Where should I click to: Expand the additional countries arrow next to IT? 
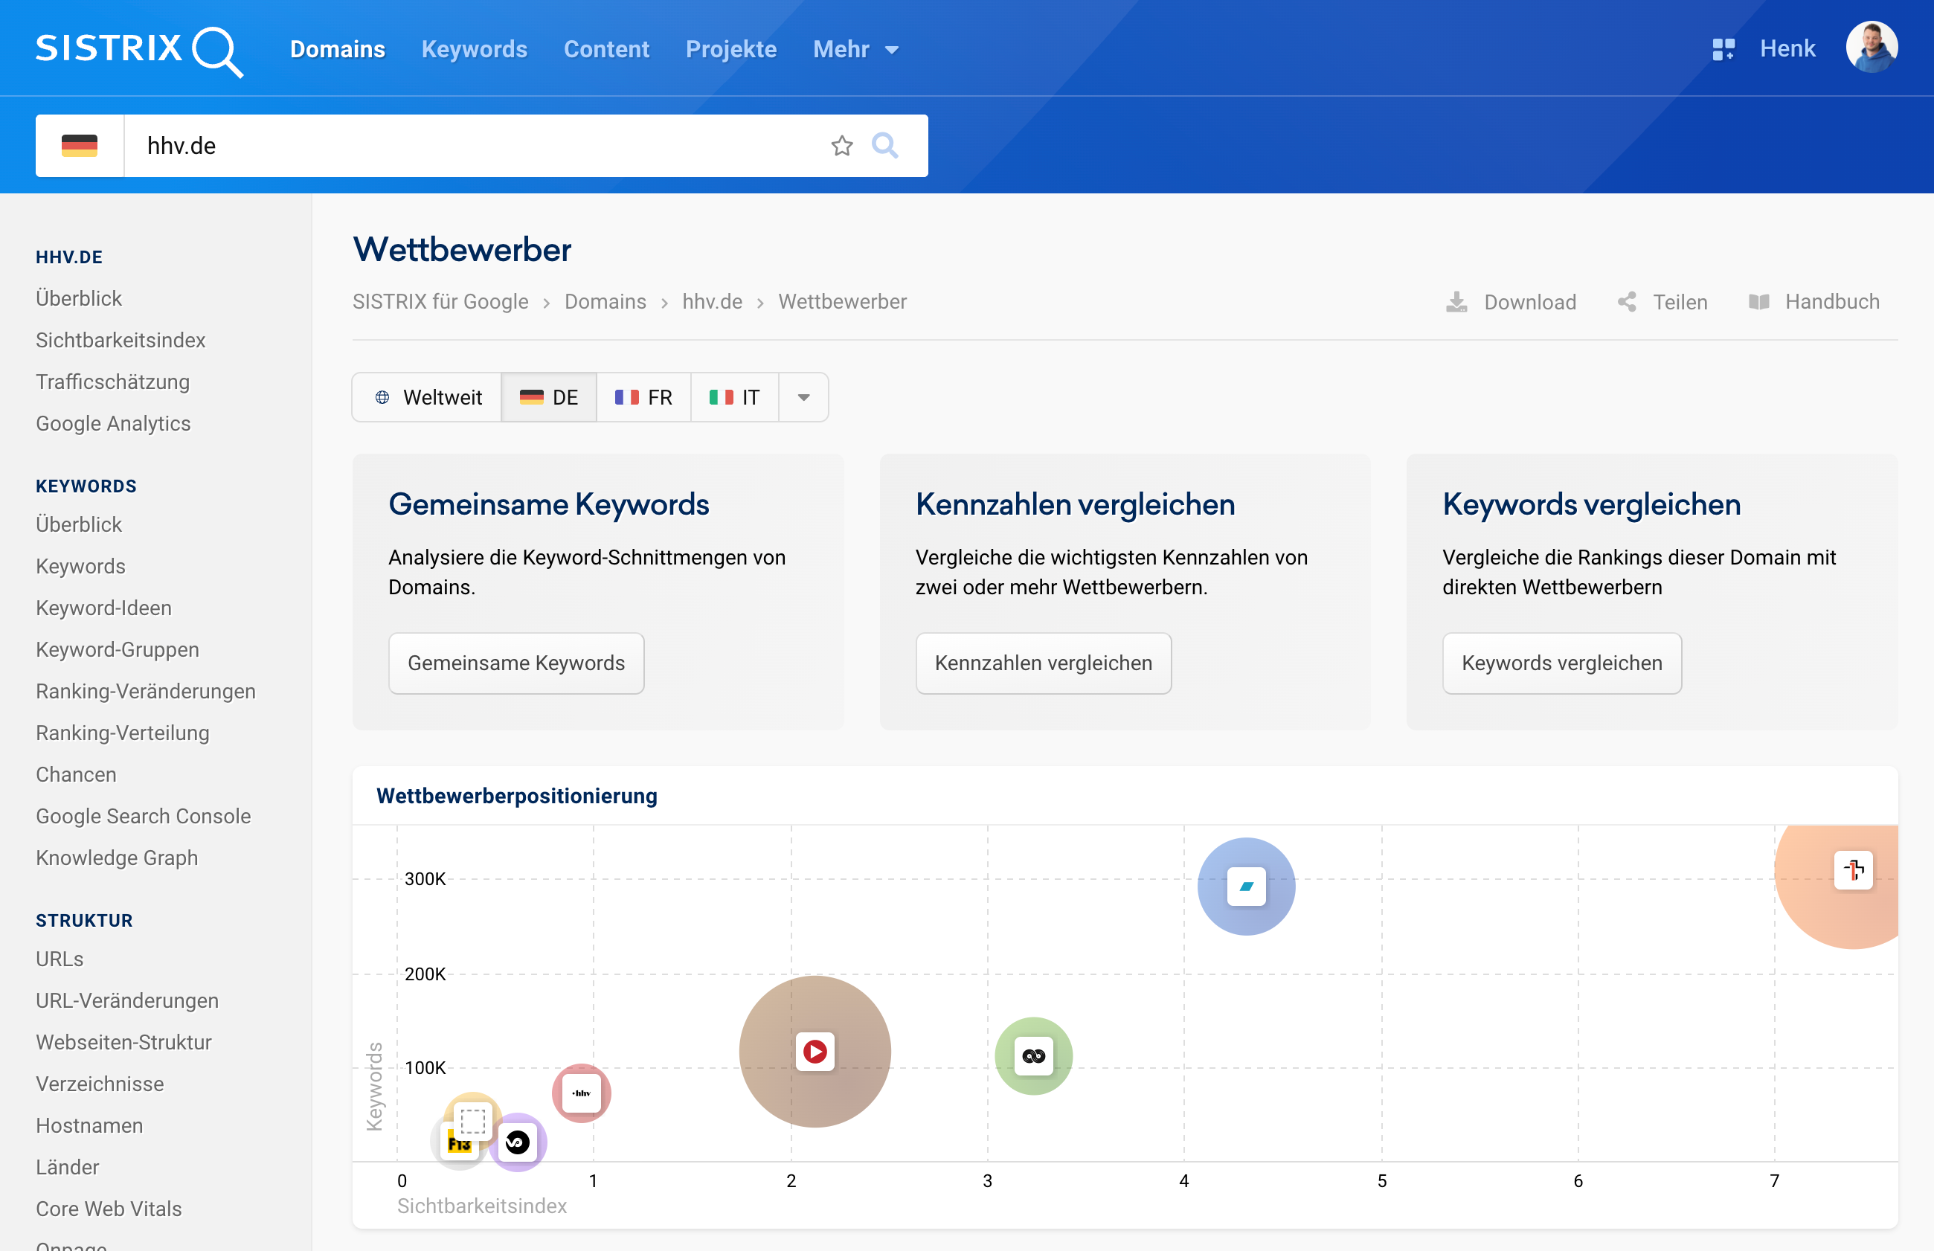click(803, 397)
